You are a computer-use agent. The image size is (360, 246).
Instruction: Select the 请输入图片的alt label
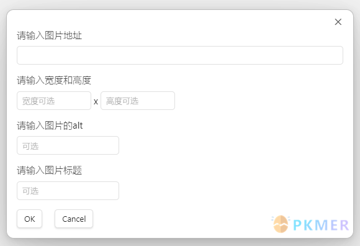coord(50,125)
